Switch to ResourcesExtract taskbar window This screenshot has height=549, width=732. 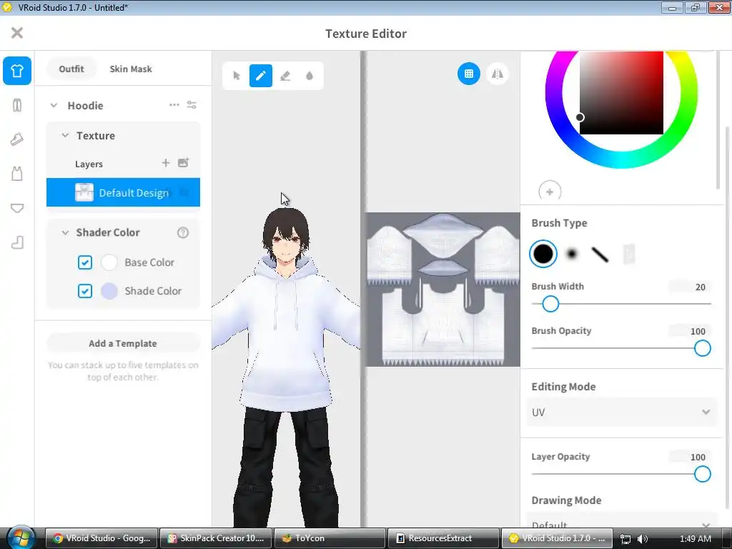[x=443, y=538]
